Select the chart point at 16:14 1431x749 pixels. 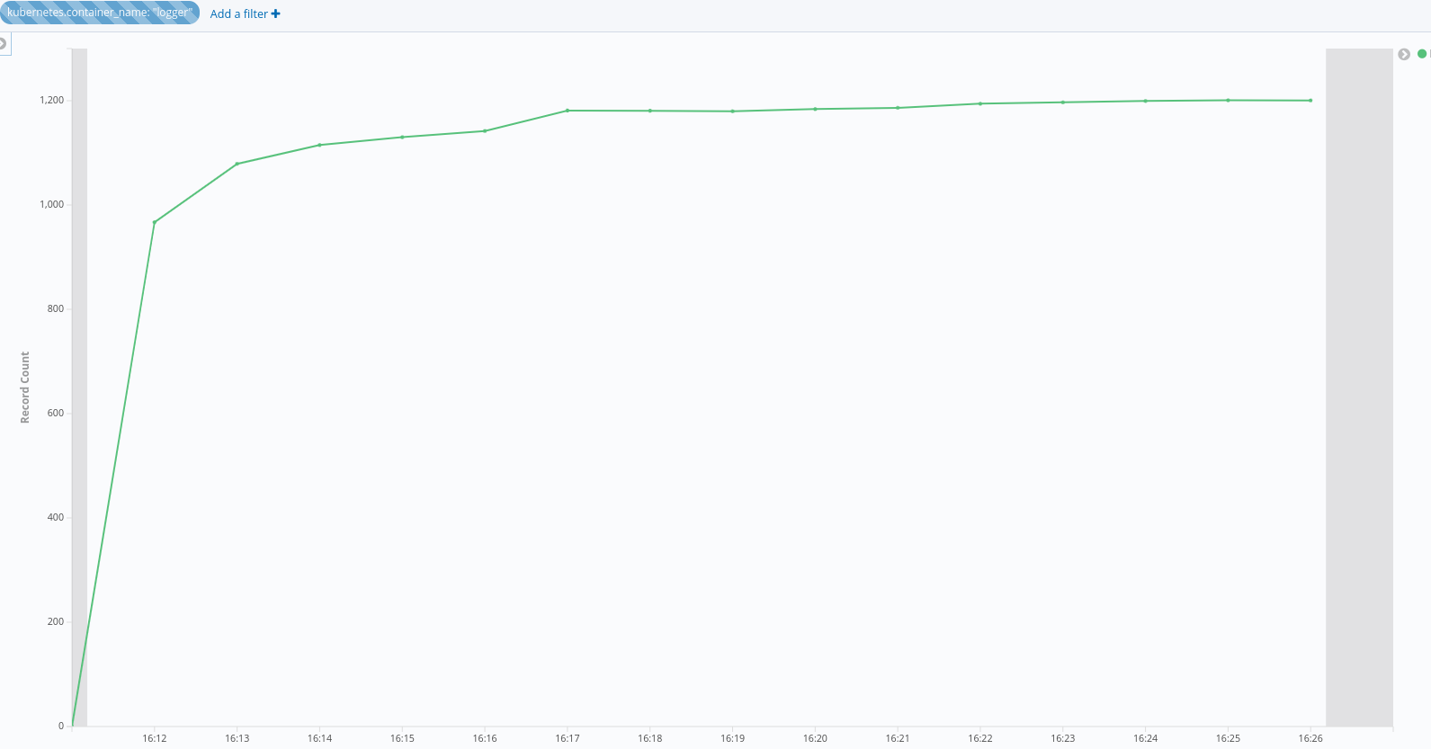320,145
